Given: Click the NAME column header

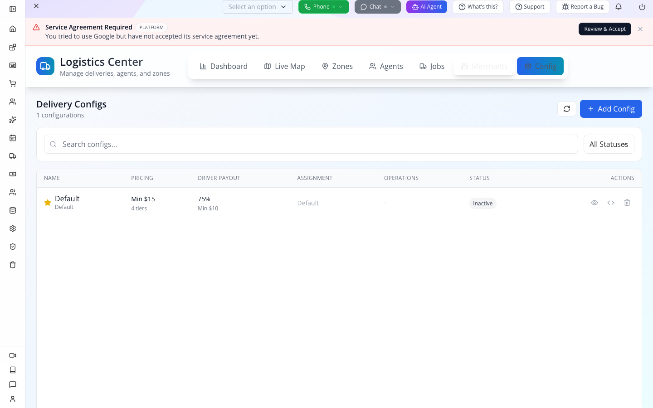Looking at the screenshot, I should pos(52,178).
